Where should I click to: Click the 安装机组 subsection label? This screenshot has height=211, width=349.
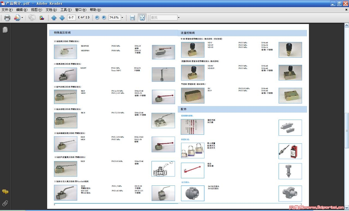pyautogui.click(x=185, y=140)
